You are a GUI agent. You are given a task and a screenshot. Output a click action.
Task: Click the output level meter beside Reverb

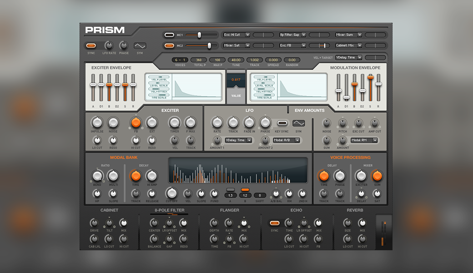click(x=384, y=233)
